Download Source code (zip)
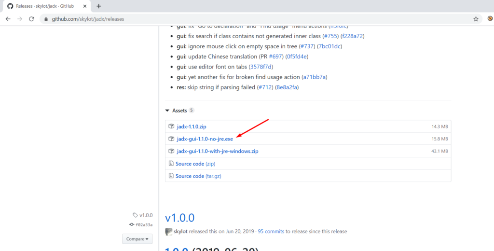 pos(195,164)
